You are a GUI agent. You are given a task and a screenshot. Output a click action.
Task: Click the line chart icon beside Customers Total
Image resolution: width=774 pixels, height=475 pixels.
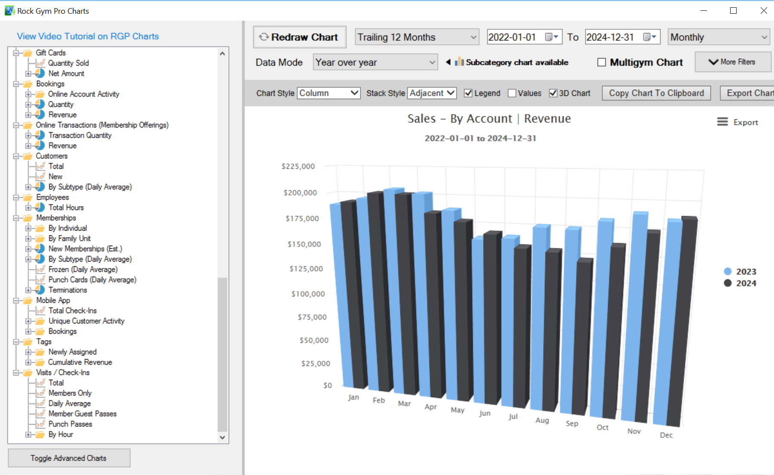click(40, 166)
